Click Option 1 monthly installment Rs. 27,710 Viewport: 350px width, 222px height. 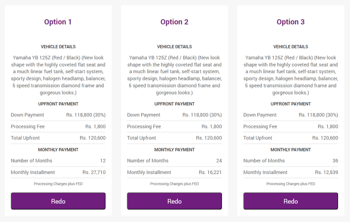pos(94,172)
